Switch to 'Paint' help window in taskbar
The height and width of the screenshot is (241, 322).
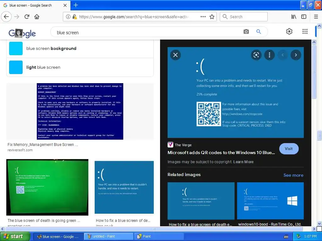159,236
